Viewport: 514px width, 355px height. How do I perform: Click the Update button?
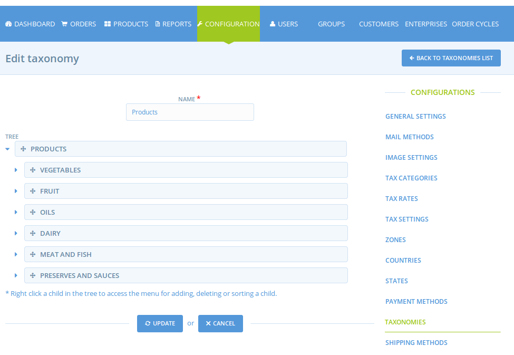pos(160,323)
